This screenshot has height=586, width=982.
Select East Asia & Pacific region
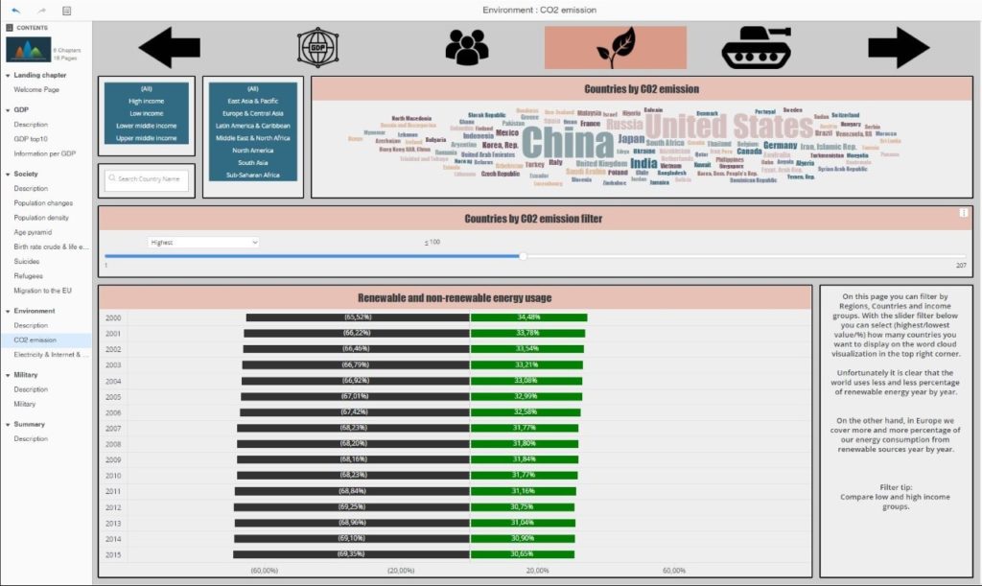coord(253,101)
